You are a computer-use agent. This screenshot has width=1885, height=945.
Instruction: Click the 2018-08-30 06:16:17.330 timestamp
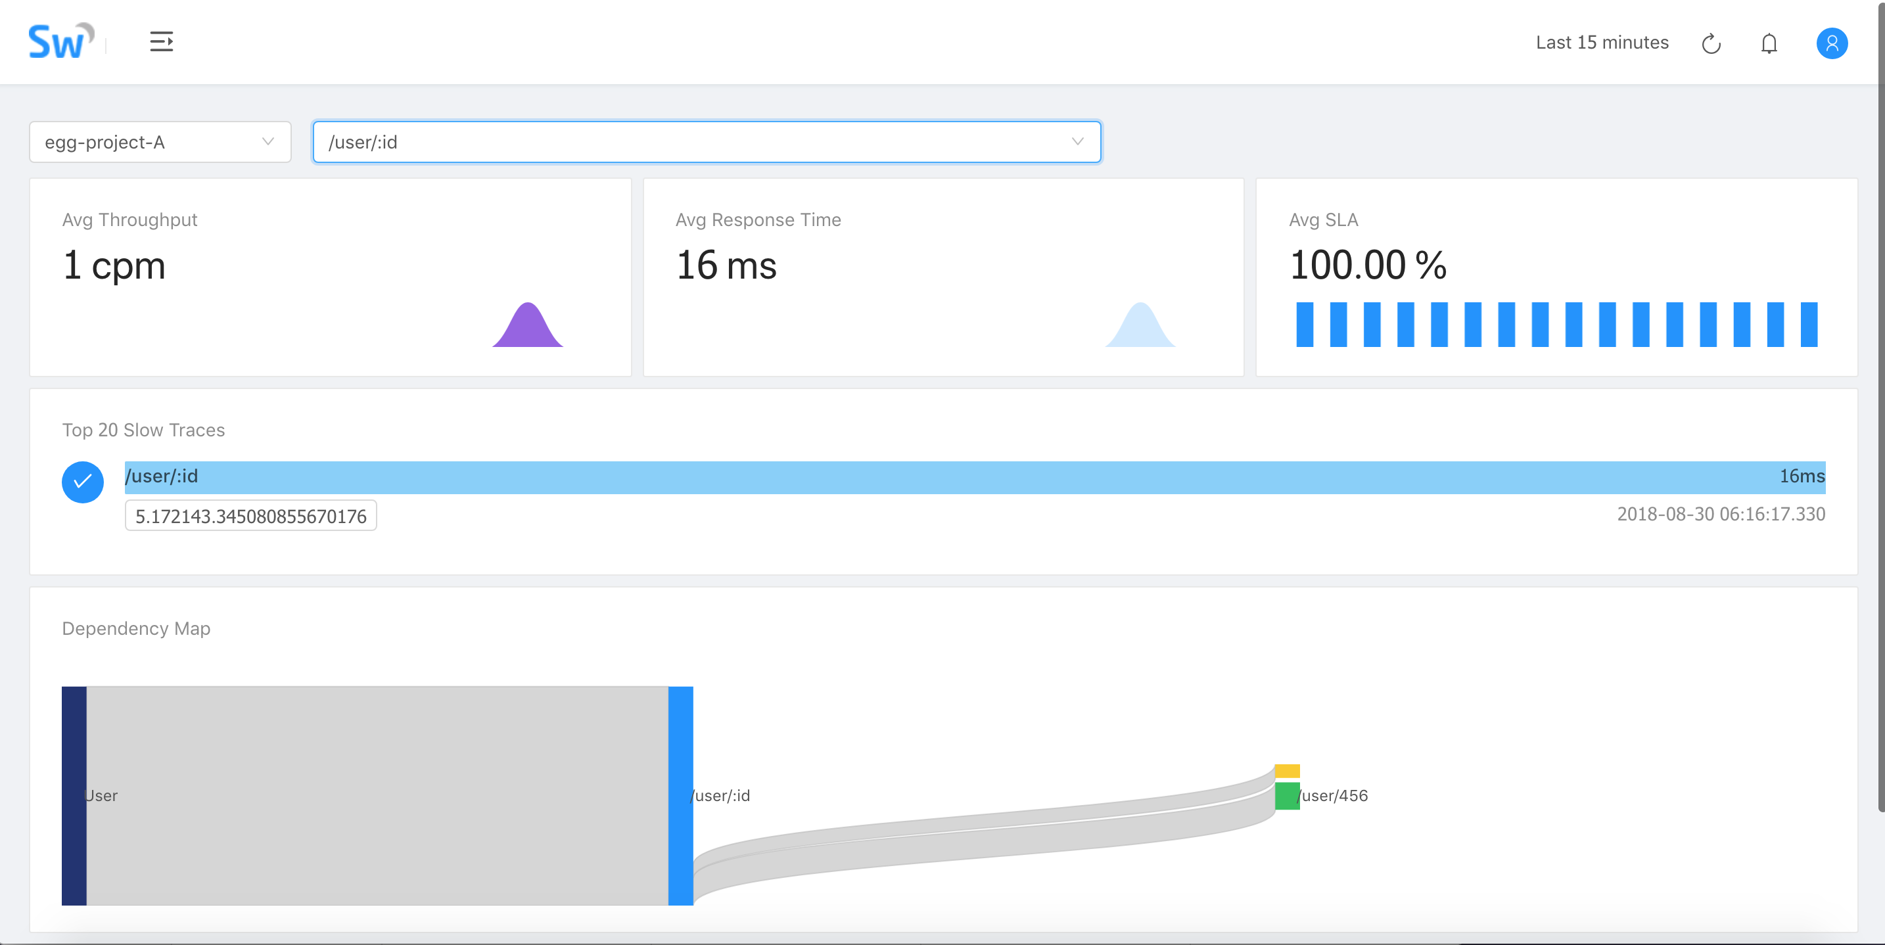point(1721,514)
